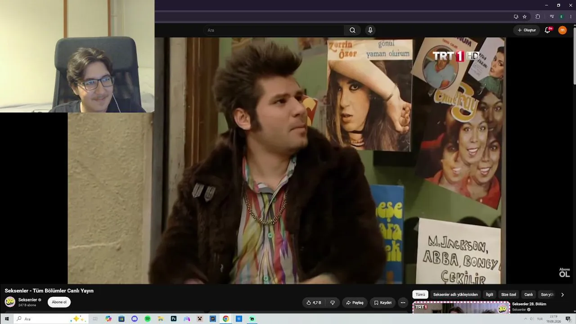Screen dimensions: 576x324
Task: Open Photoshop from the taskbar
Action: [x=174, y=319]
